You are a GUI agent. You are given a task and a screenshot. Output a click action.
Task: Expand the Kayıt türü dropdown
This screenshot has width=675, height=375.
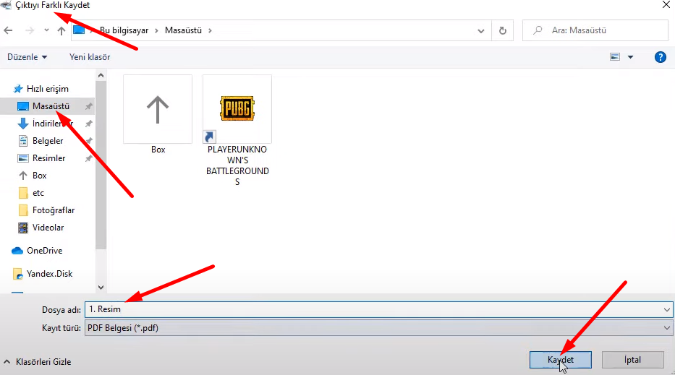pos(666,328)
